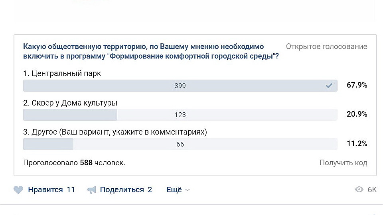The width and height of the screenshot is (383, 215).
Task: Click the 399 votes result bar
Action: pos(180,86)
